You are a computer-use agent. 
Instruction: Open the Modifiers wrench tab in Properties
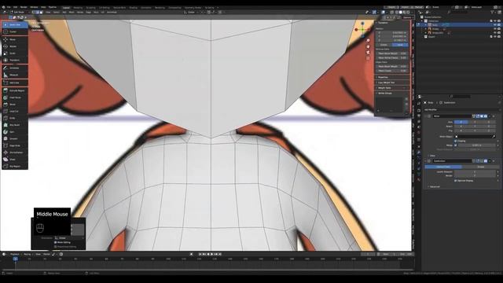click(419, 153)
